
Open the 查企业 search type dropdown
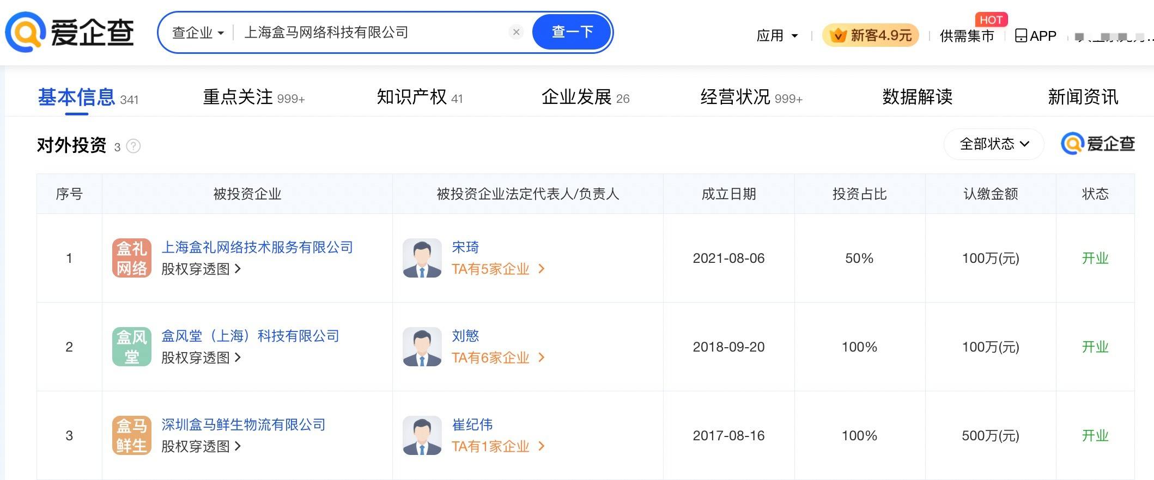pos(198,33)
